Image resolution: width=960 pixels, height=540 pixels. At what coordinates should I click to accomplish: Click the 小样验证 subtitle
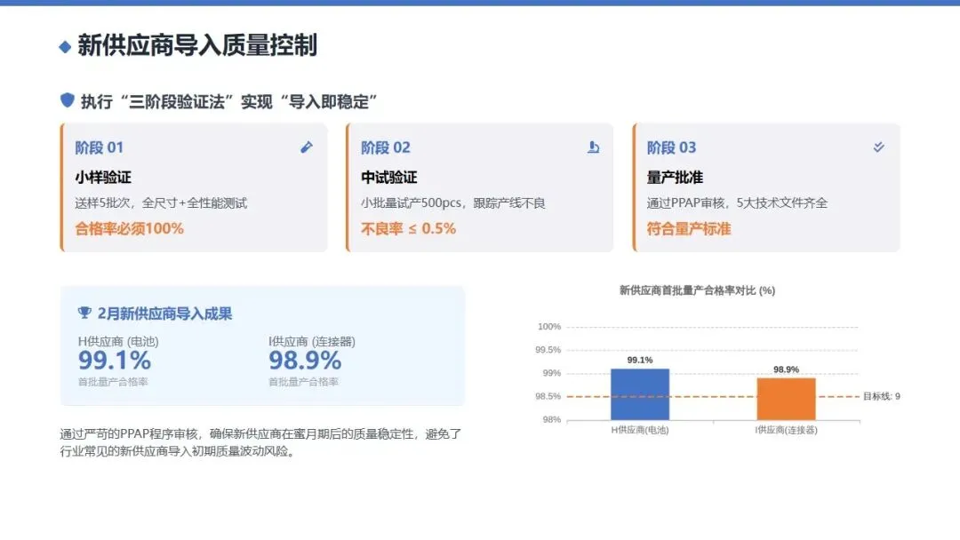(103, 178)
